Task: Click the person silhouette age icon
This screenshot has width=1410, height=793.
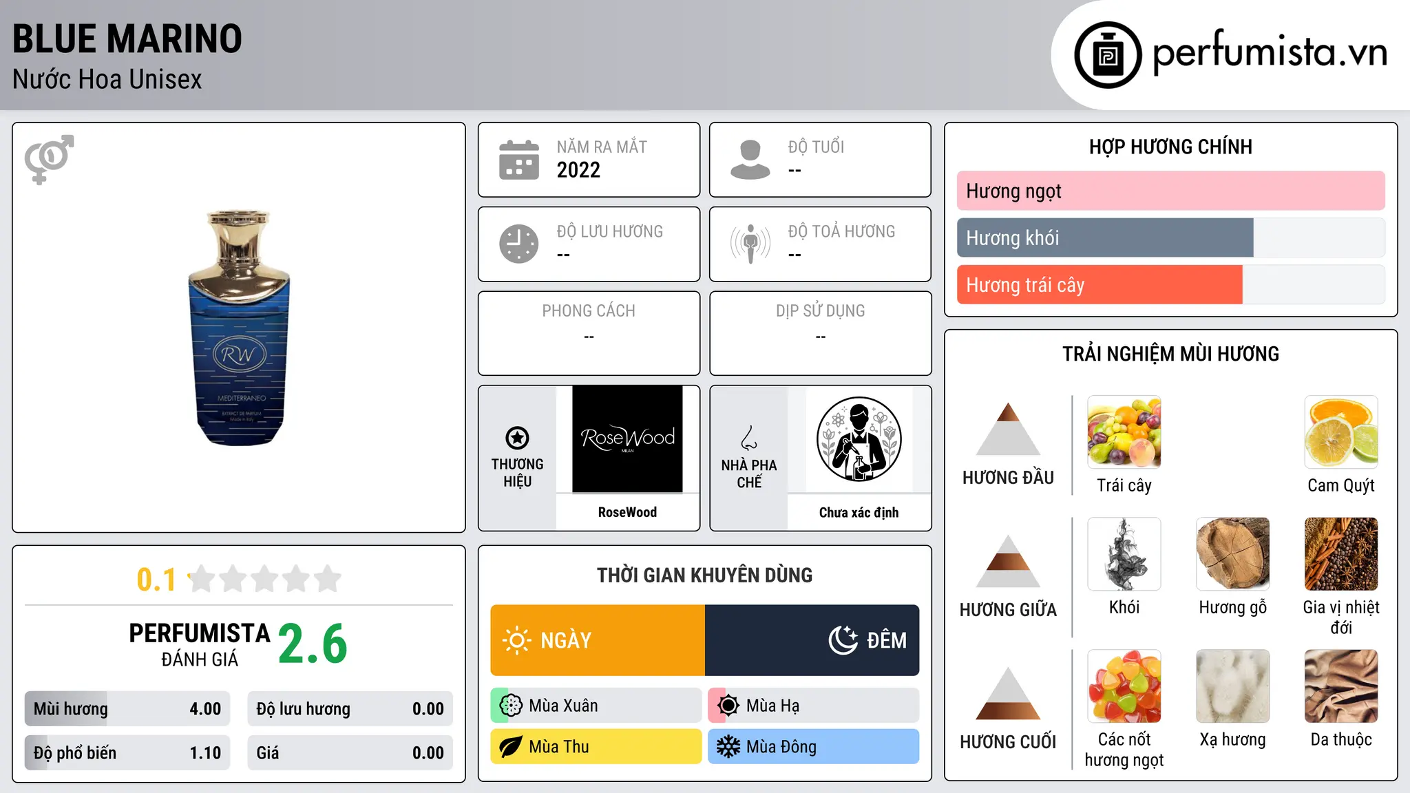Action: click(750, 160)
